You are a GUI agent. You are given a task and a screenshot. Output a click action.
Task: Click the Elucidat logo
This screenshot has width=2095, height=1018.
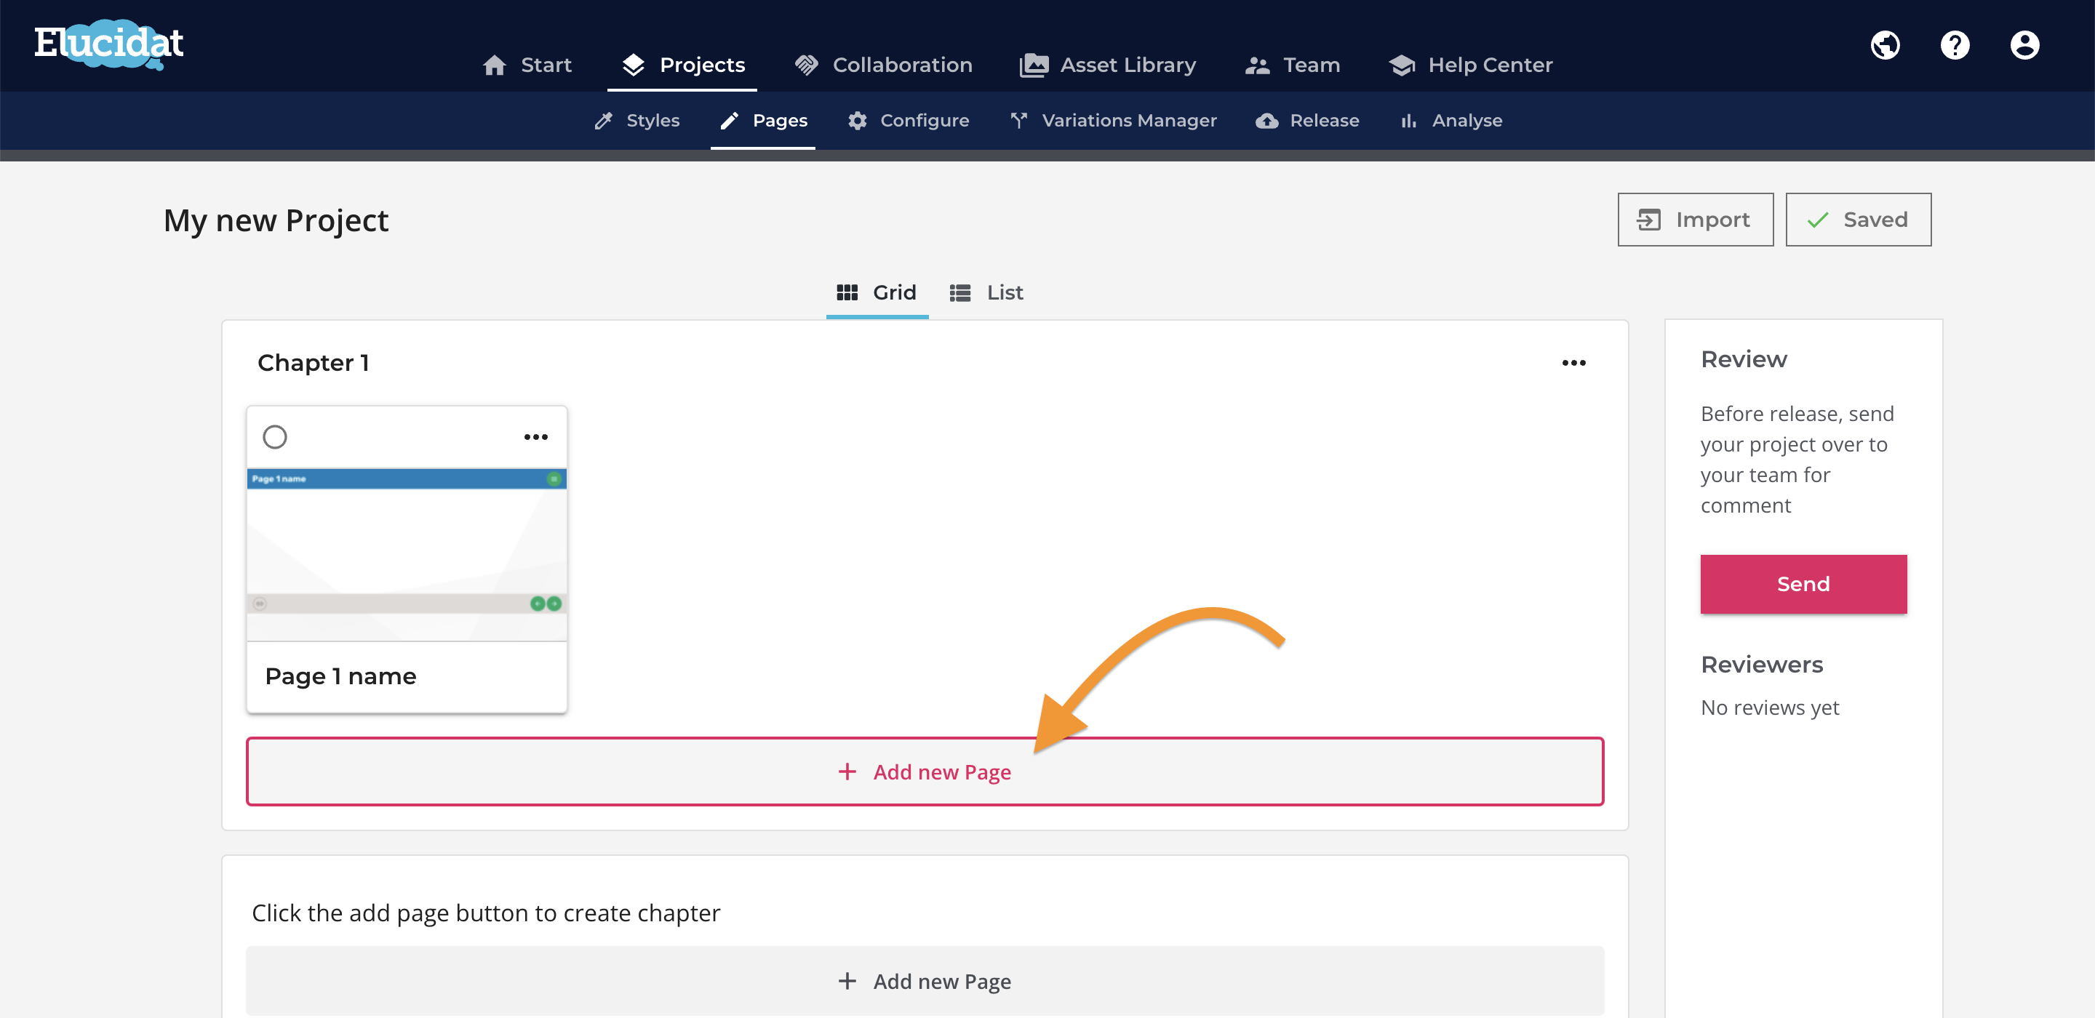pos(109,44)
